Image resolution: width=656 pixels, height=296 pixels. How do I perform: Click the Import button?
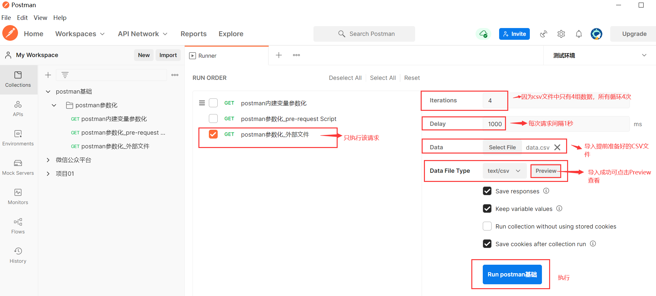[x=168, y=55]
